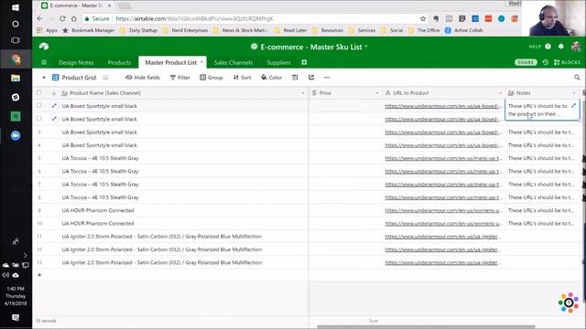Open the more options ellipsis in toolbar
Screen dimensions: 586x329
(327, 78)
